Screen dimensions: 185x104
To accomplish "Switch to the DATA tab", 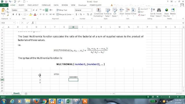I will tap(56, 5).
